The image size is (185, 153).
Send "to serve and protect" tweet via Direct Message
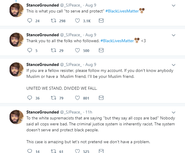[101, 21]
